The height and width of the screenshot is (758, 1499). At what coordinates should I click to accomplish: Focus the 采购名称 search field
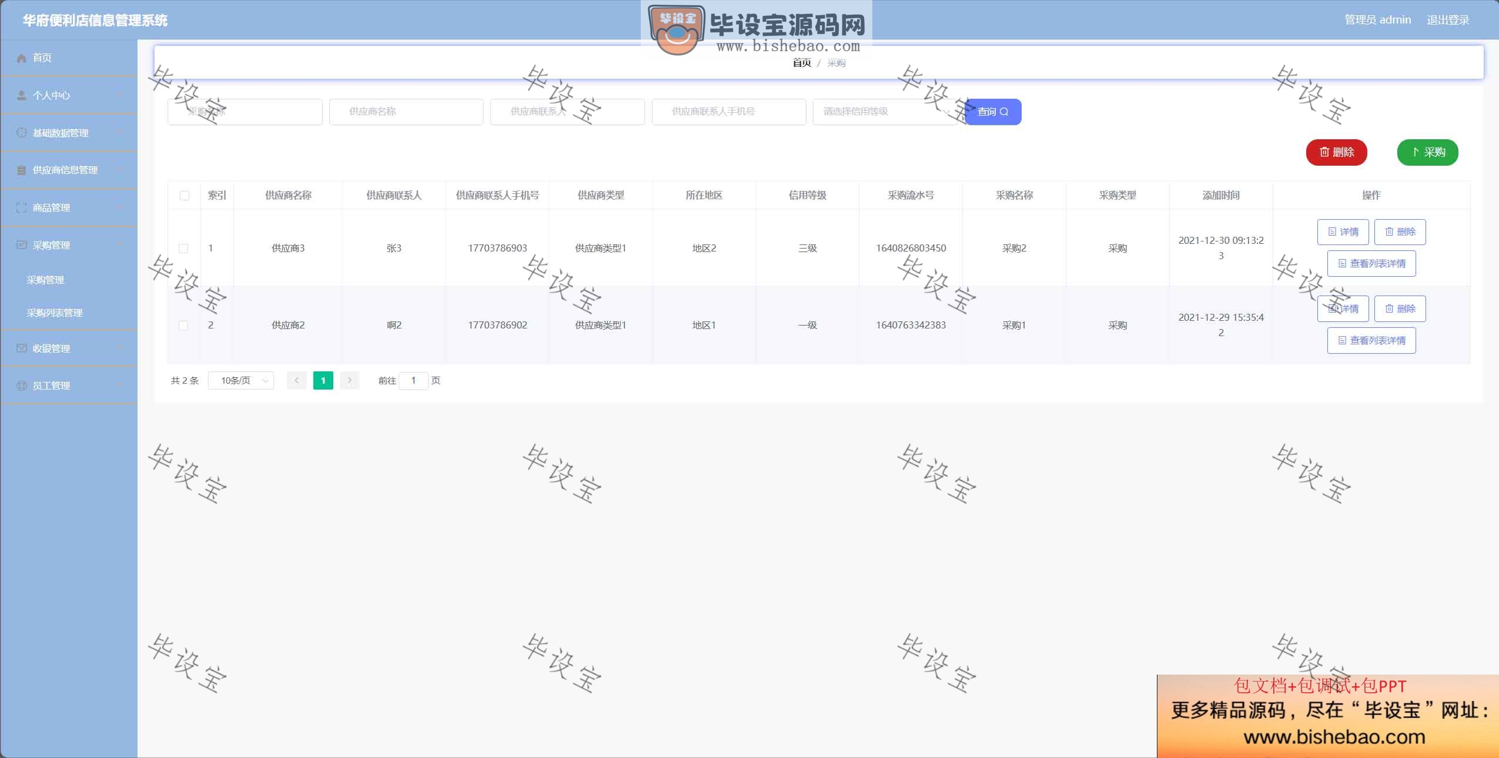coord(245,112)
